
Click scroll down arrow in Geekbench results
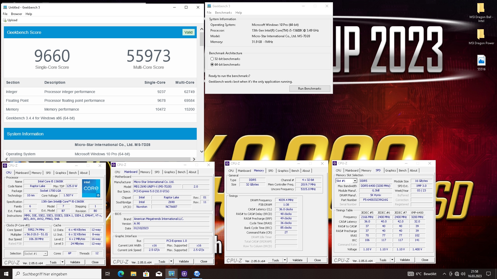[x=202, y=152]
